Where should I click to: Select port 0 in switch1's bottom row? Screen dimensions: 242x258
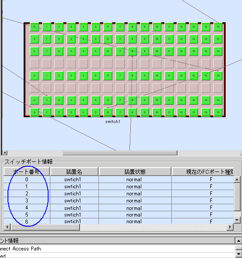click(x=34, y=112)
